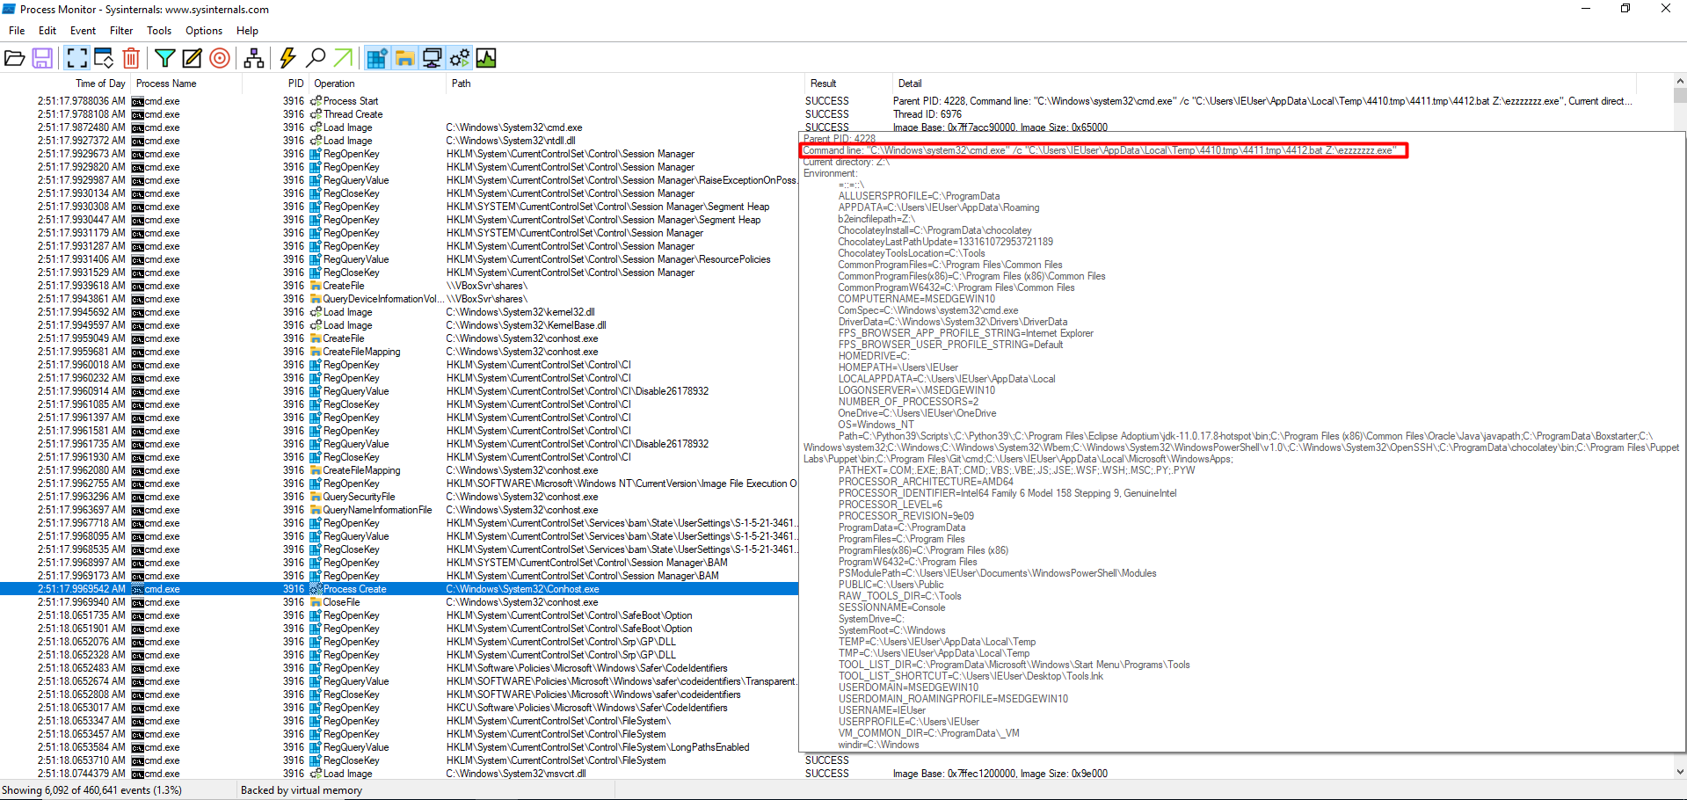
Task: Toggle Show File System Activity
Action: coord(404,58)
